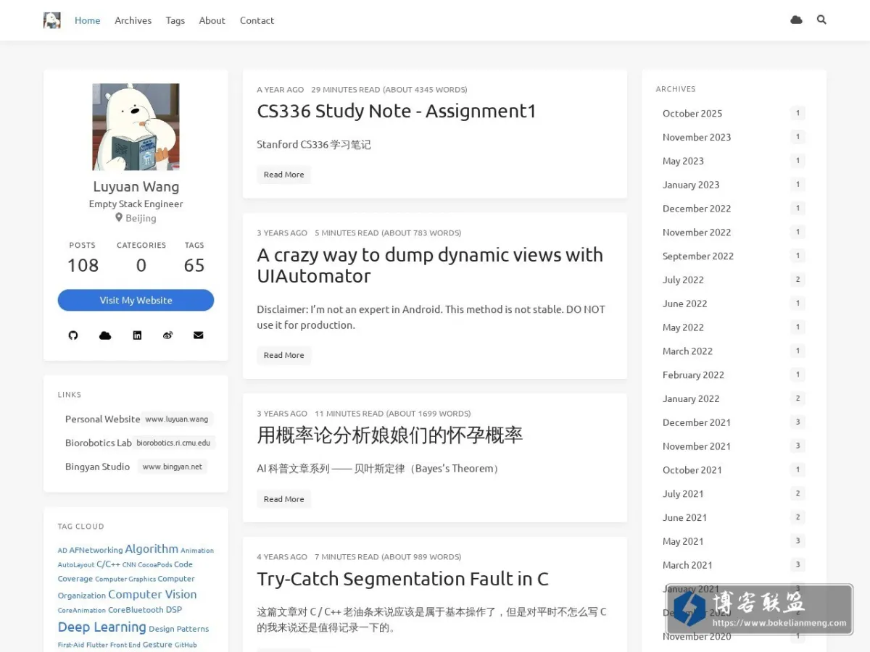Select the CocoaPods tag
The width and height of the screenshot is (870, 652).
click(155, 565)
